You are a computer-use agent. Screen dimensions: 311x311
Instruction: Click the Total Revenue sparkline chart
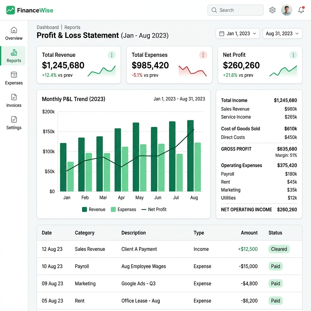101,71
